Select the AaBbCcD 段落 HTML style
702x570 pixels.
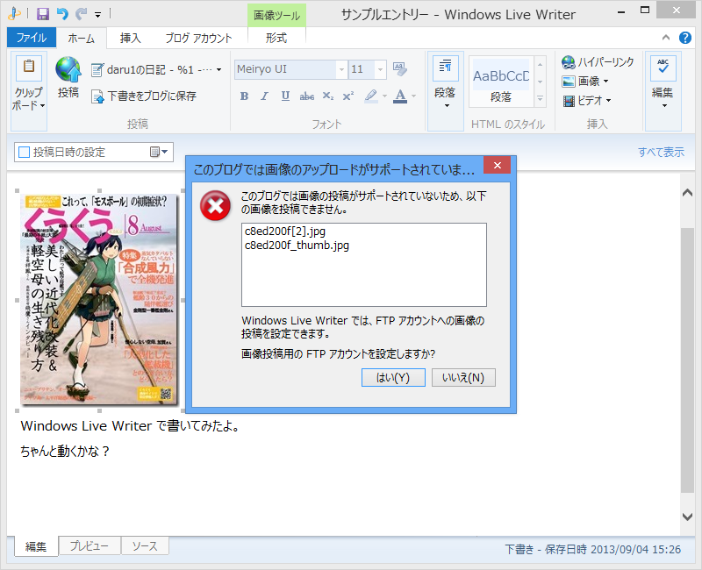point(501,82)
